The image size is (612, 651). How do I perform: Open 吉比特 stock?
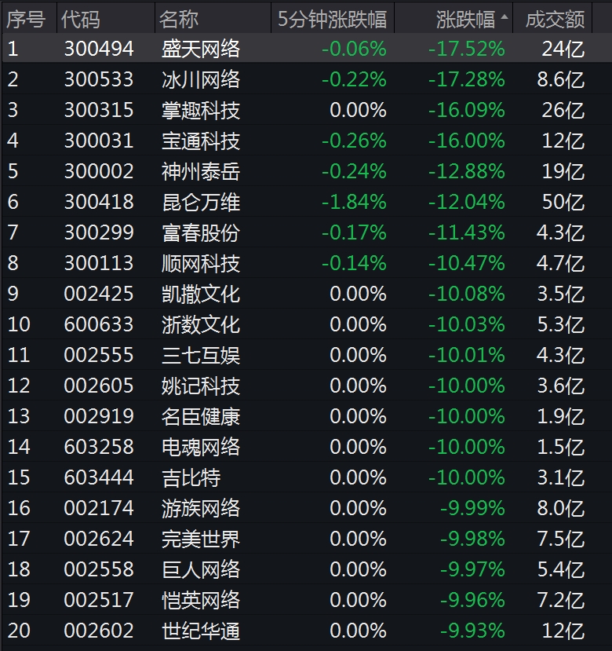(191, 477)
